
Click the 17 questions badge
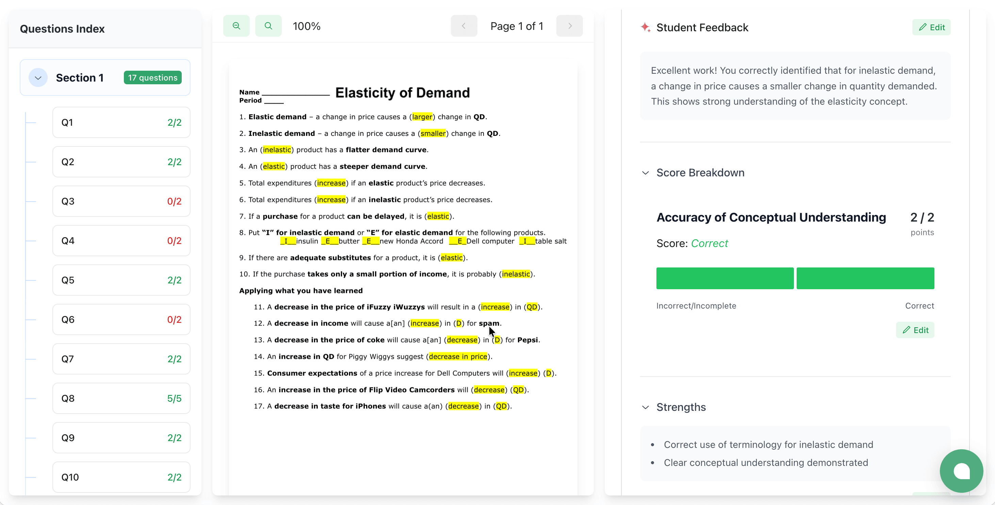[x=152, y=77]
